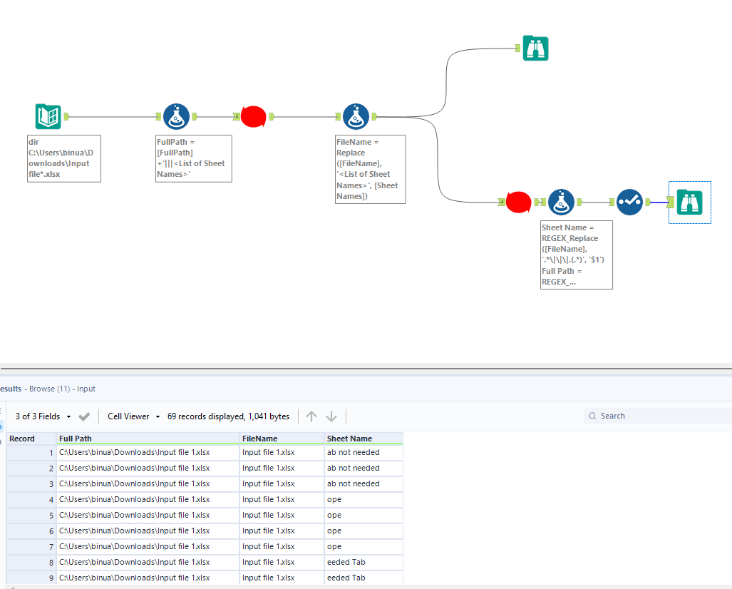Click the Full Path column header

tap(148, 439)
